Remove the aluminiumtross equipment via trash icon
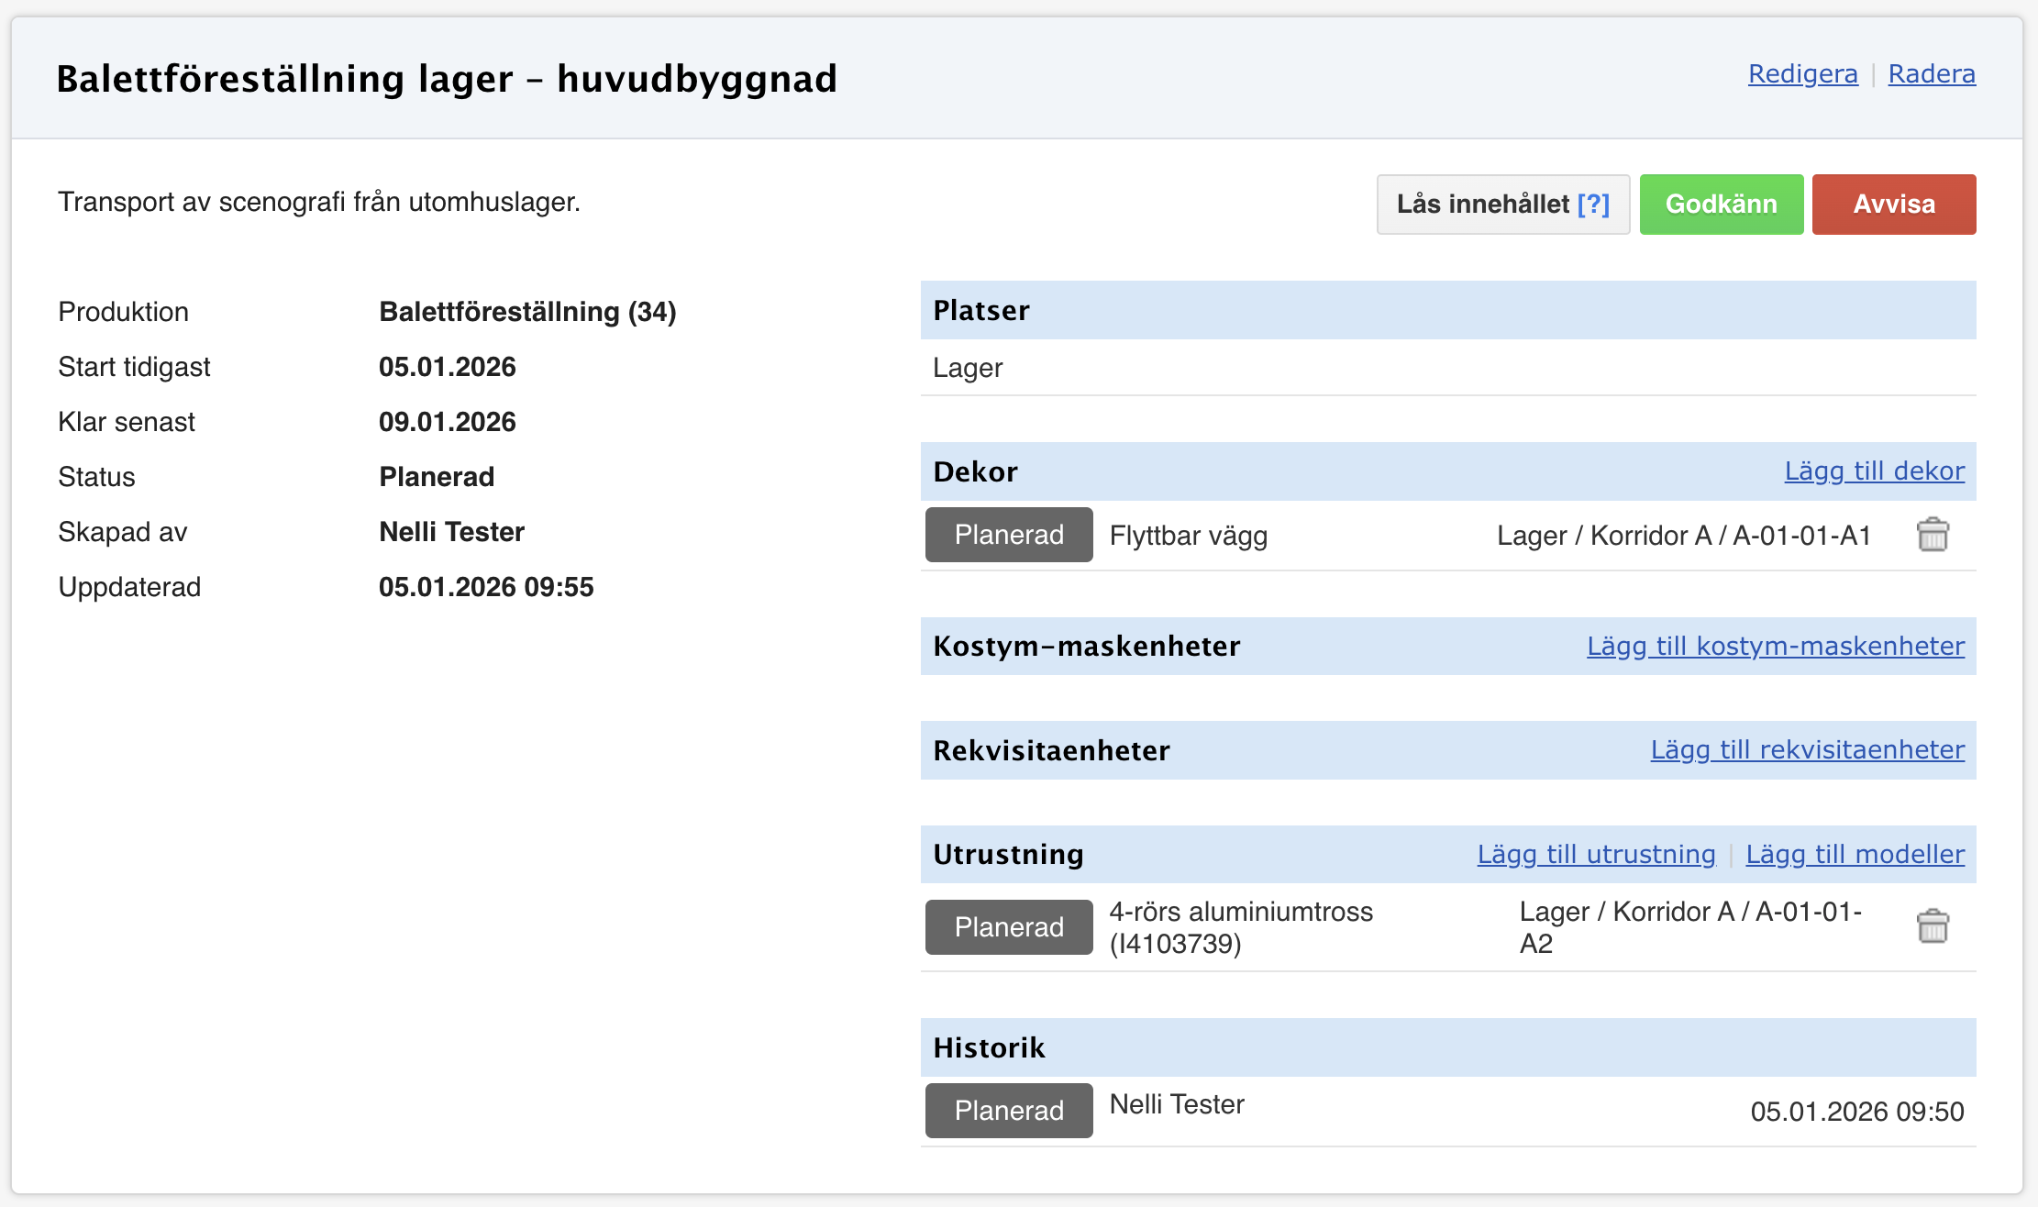 point(1933,926)
